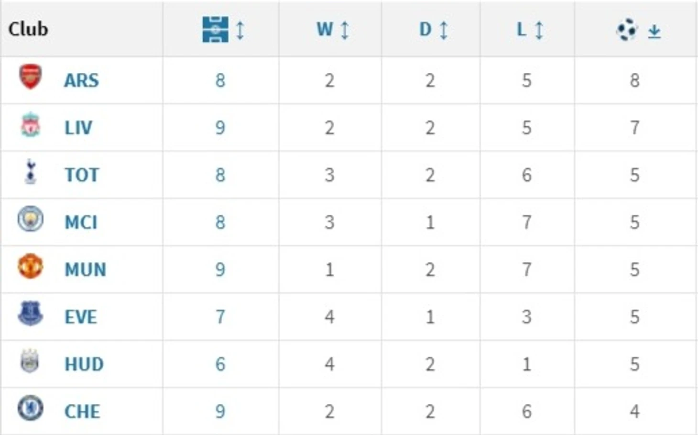Click the football goals icon header

(627, 30)
